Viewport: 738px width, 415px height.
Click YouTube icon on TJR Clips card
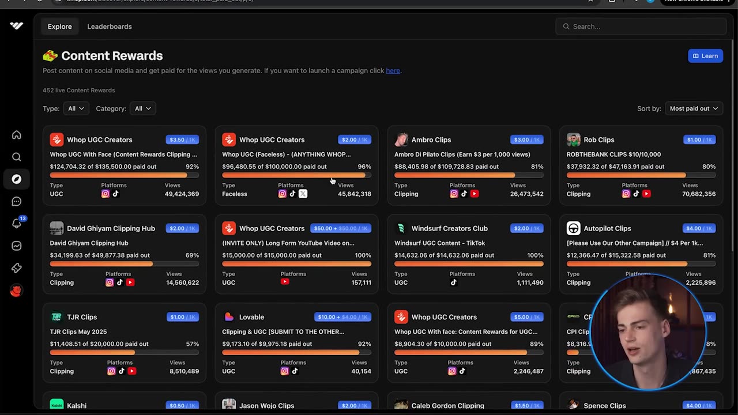point(132,371)
